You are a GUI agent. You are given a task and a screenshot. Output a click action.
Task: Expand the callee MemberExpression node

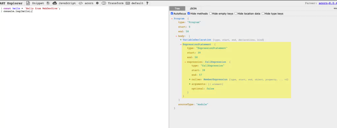tap(190, 80)
